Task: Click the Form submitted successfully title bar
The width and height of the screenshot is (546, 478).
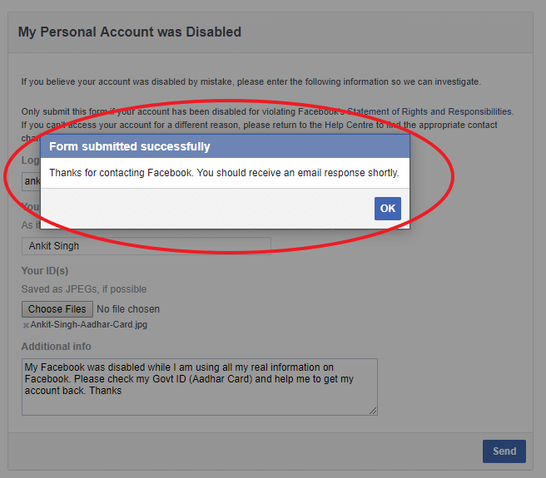Action: coord(225,147)
